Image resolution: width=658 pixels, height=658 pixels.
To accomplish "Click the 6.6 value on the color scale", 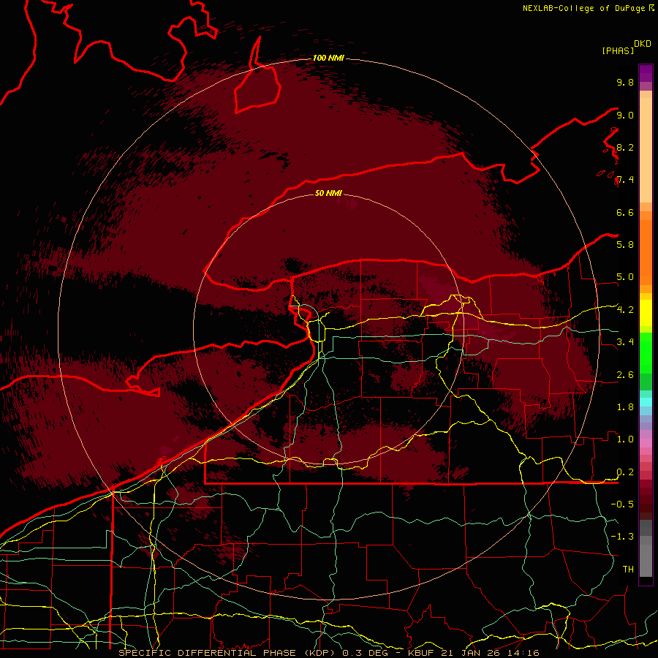I will pos(625,212).
